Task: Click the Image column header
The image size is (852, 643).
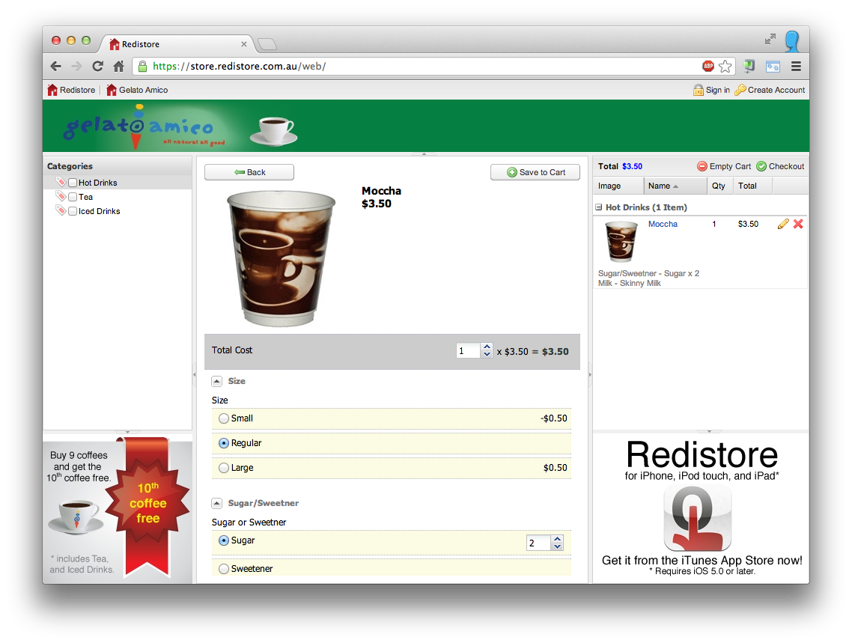Action: click(x=618, y=186)
